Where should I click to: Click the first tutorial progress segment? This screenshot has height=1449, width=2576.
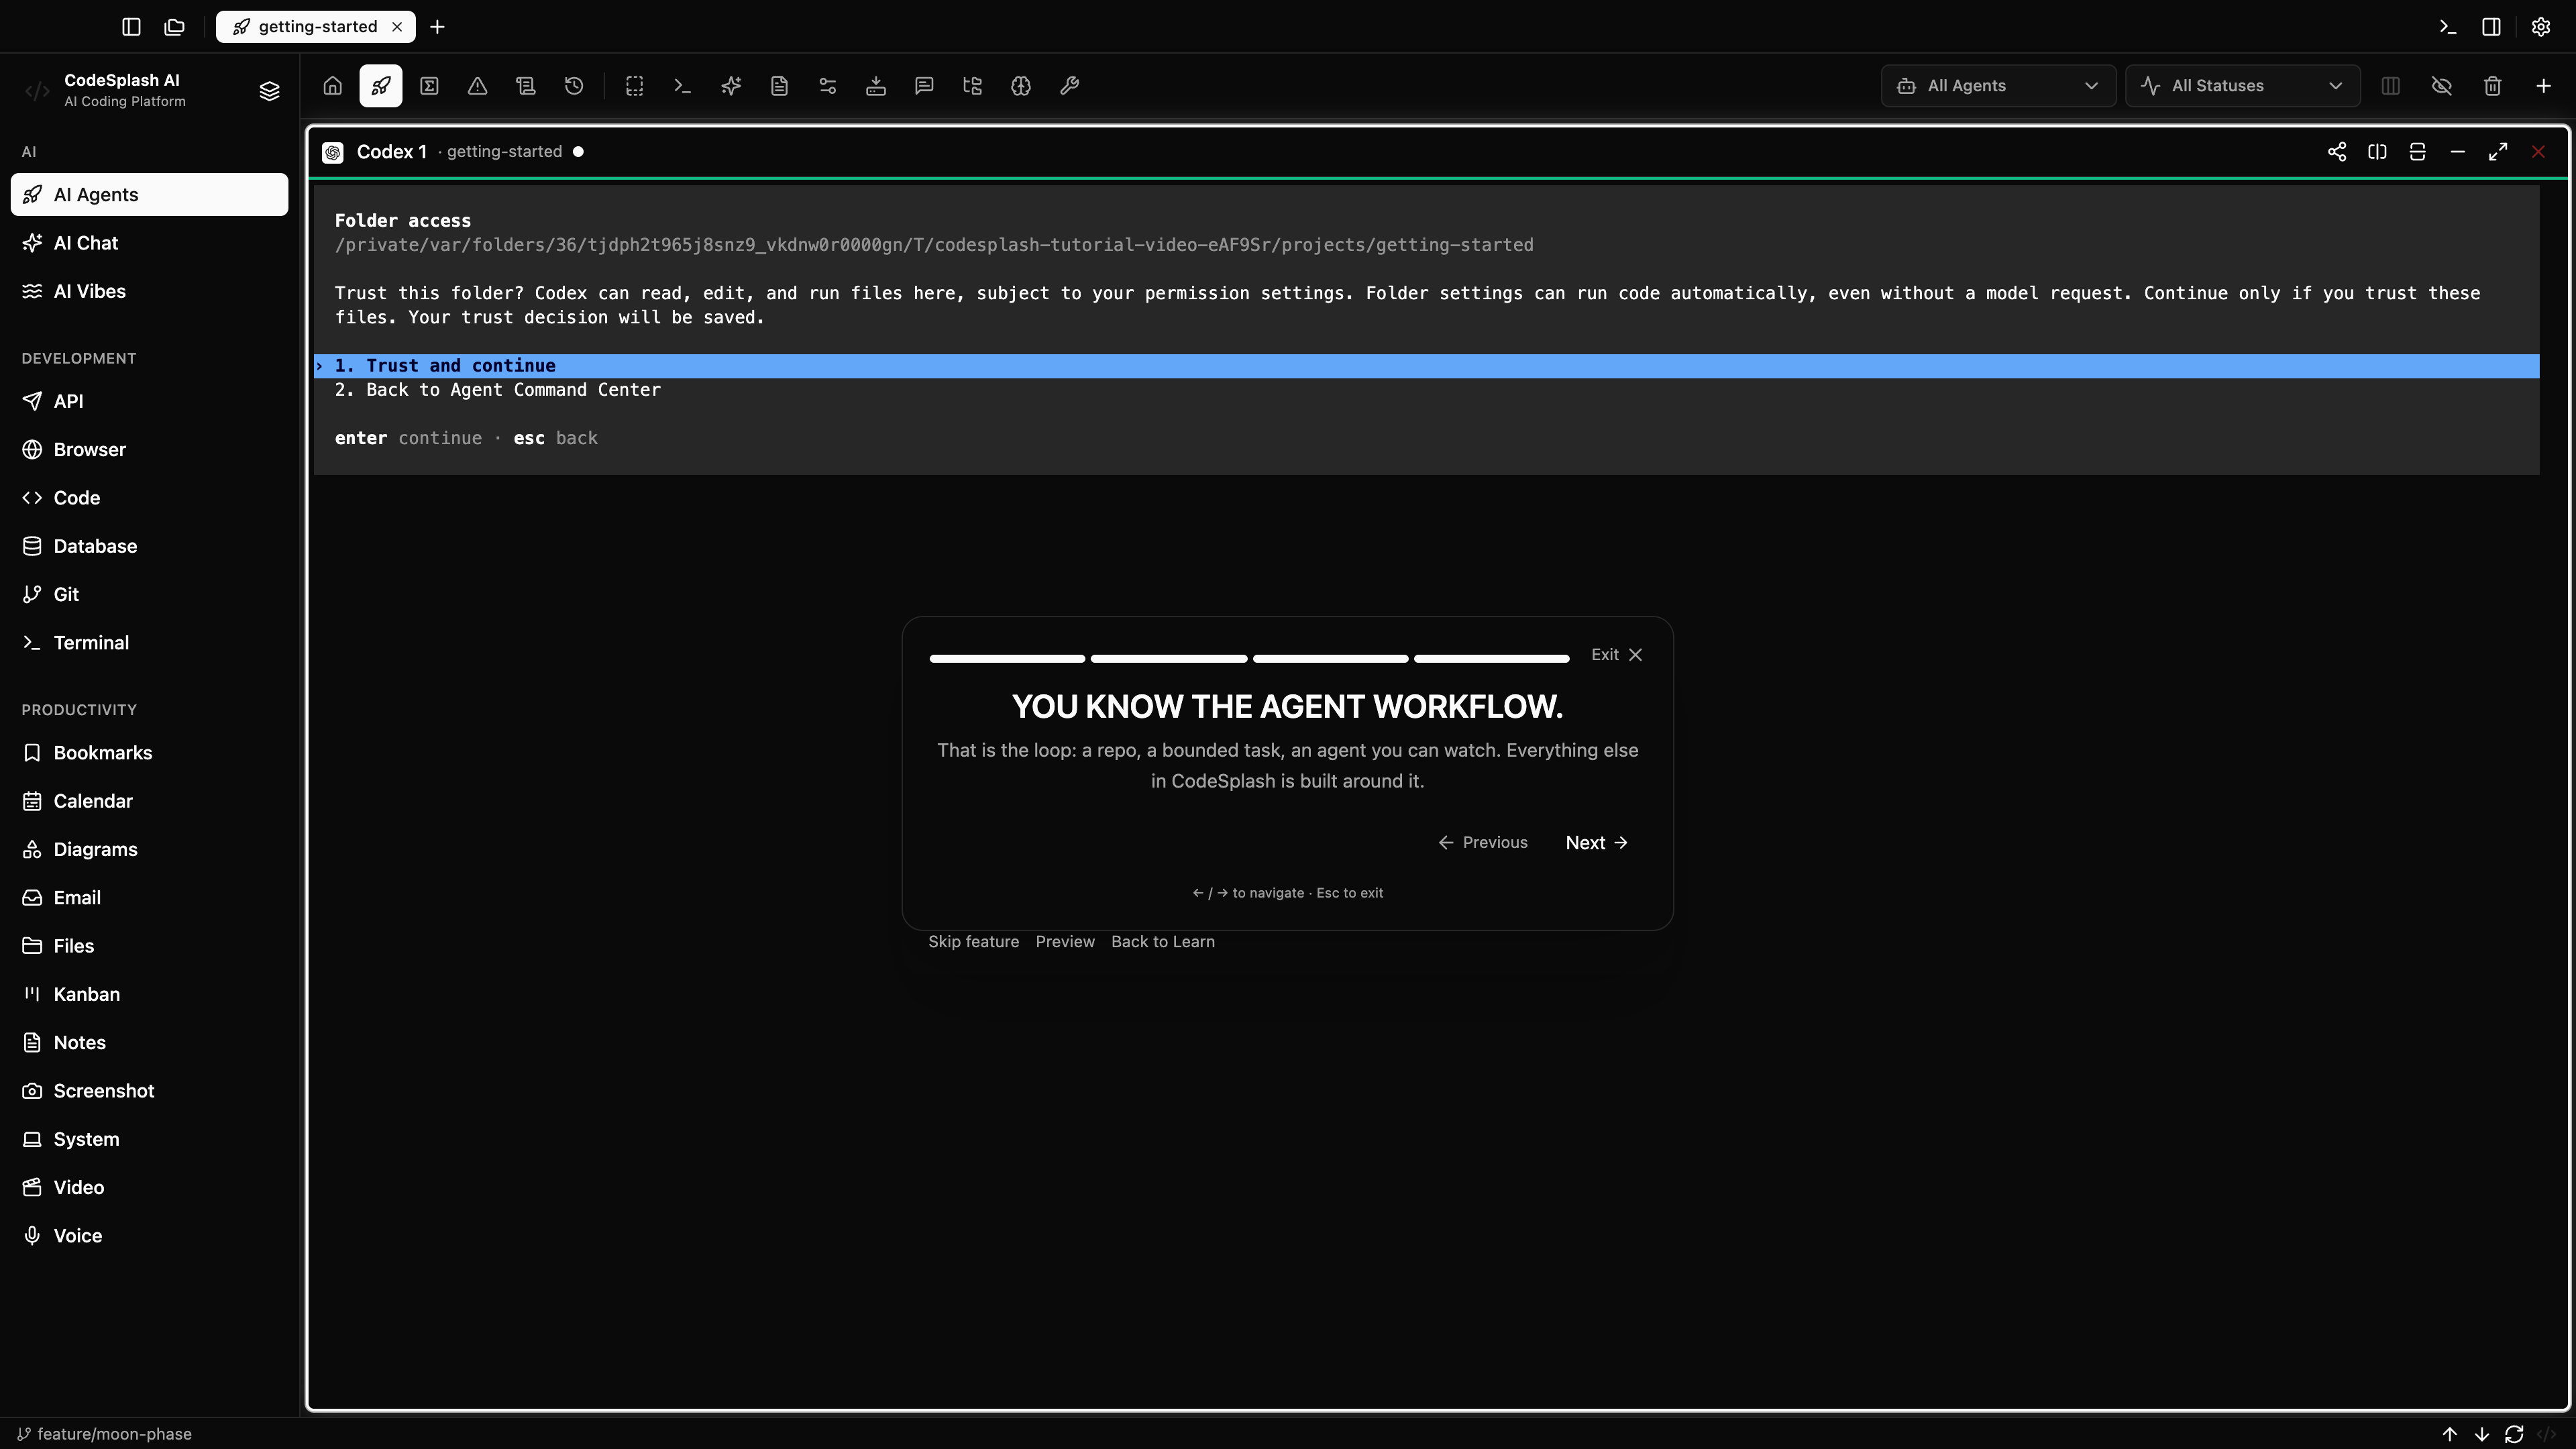pos(1007,659)
